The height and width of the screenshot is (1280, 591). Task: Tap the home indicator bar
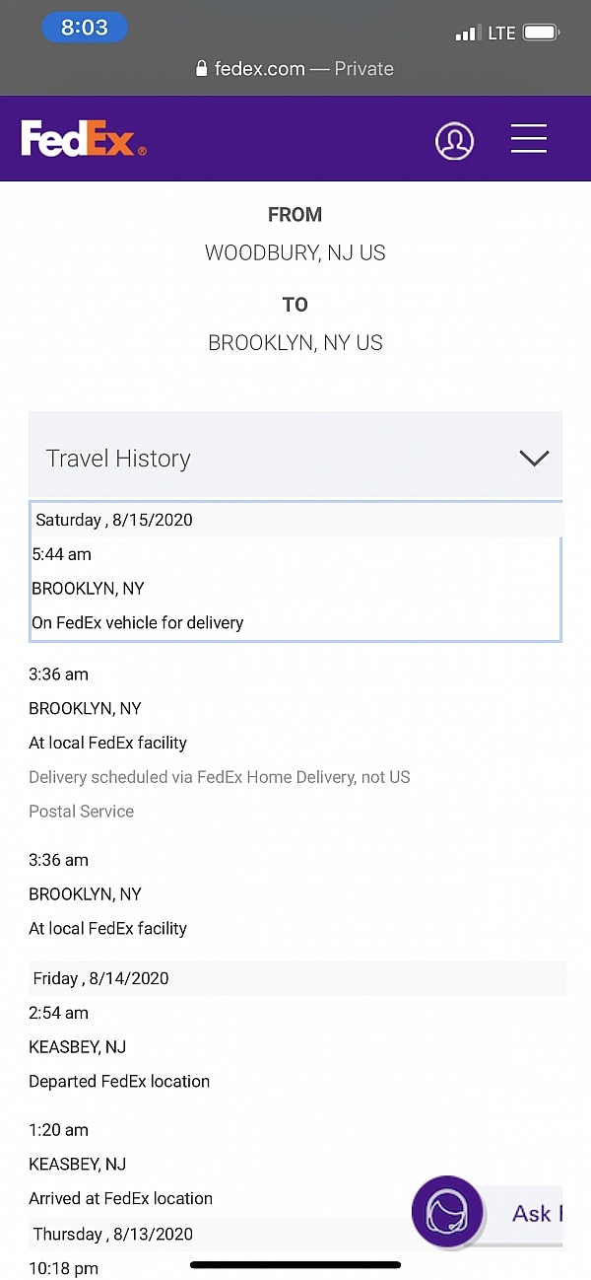coord(295,1264)
